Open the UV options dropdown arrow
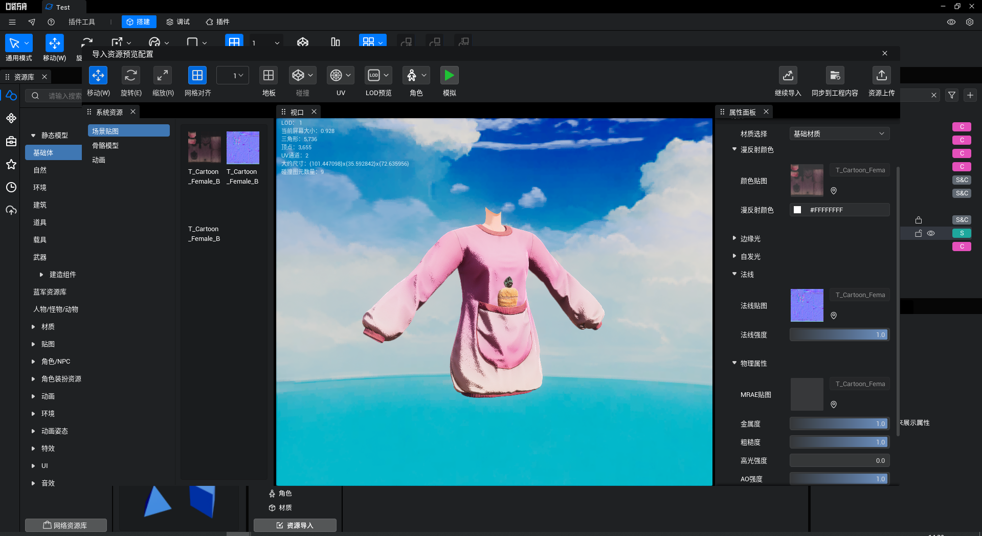This screenshot has height=536, width=982. pyautogui.click(x=348, y=76)
